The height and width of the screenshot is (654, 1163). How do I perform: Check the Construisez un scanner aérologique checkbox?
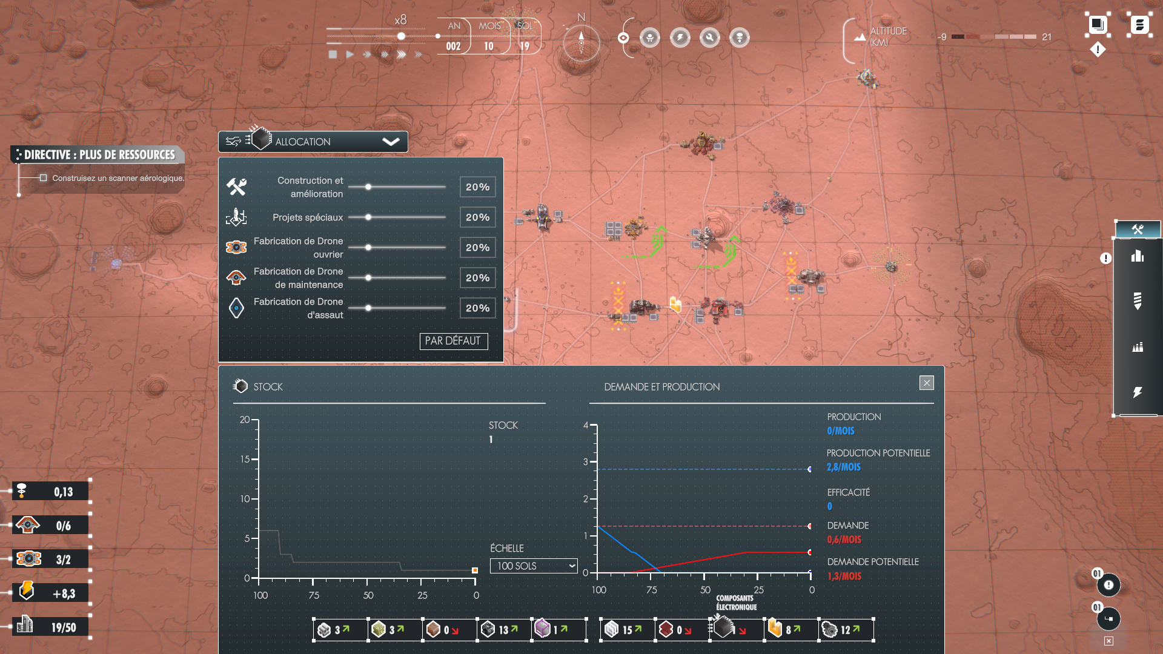(x=43, y=178)
